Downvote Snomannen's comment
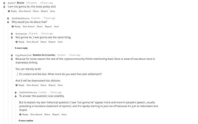 (x=12, y=37)
